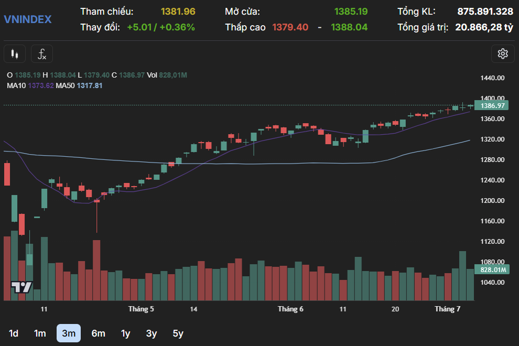Choose the 3y time range
This screenshot has height=346, width=519.
pos(152,333)
